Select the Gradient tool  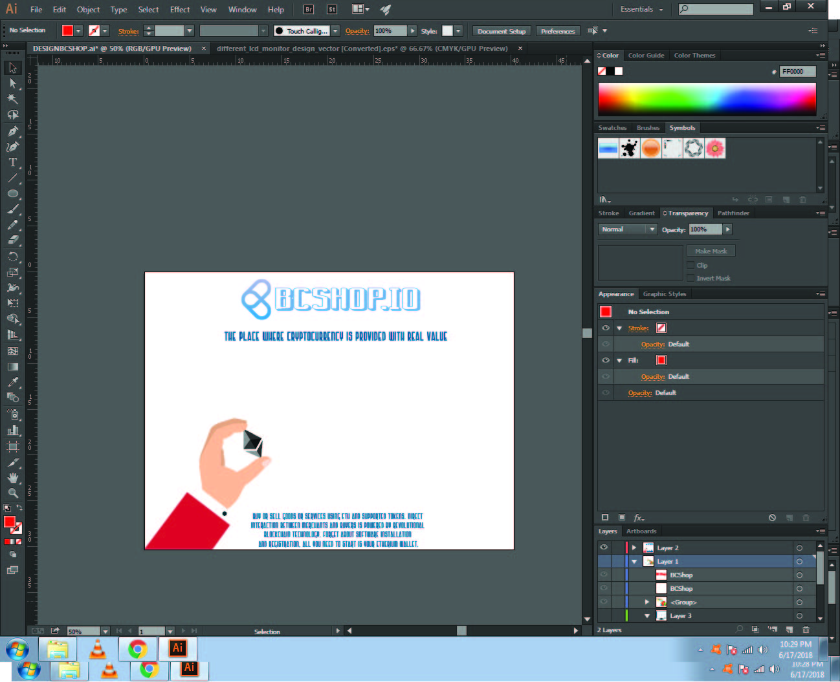13,367
